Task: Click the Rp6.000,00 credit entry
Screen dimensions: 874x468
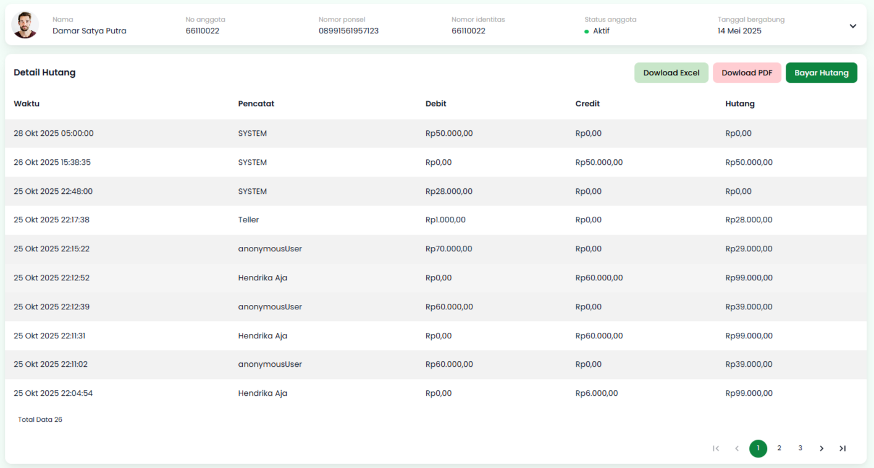Action: click(596, 393)
